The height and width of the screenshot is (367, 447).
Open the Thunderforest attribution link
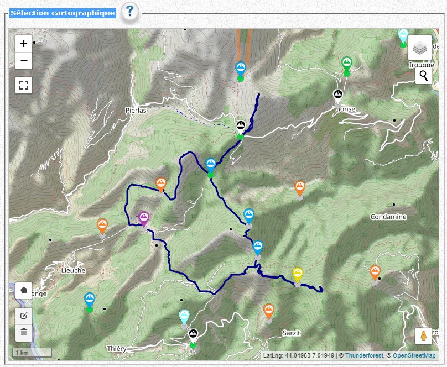click(x=364, y=355)
